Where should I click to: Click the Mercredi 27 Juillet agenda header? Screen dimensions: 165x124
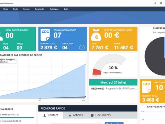[x=113, y=82]
